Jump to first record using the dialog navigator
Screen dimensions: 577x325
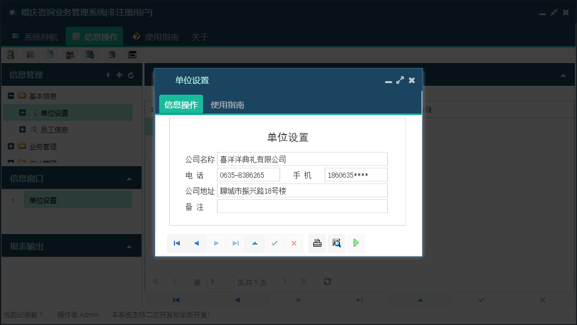coord(177,243)
